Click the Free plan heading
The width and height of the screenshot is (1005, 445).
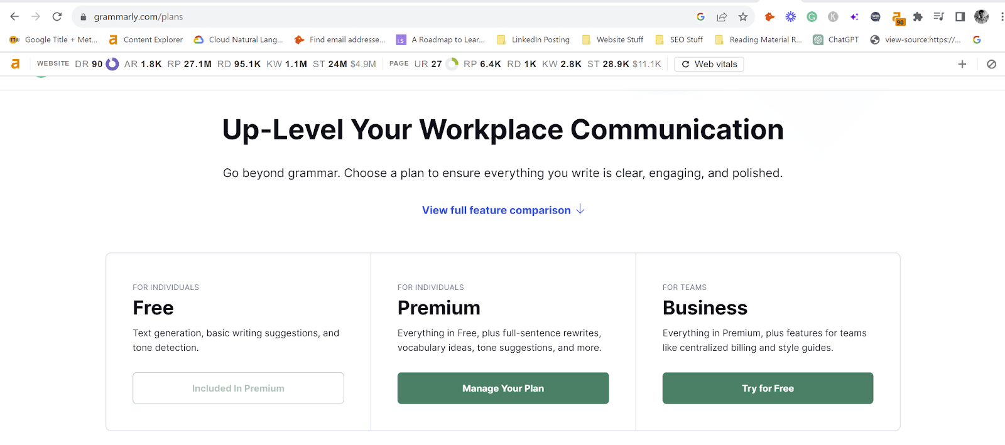[x=153, y=308]
